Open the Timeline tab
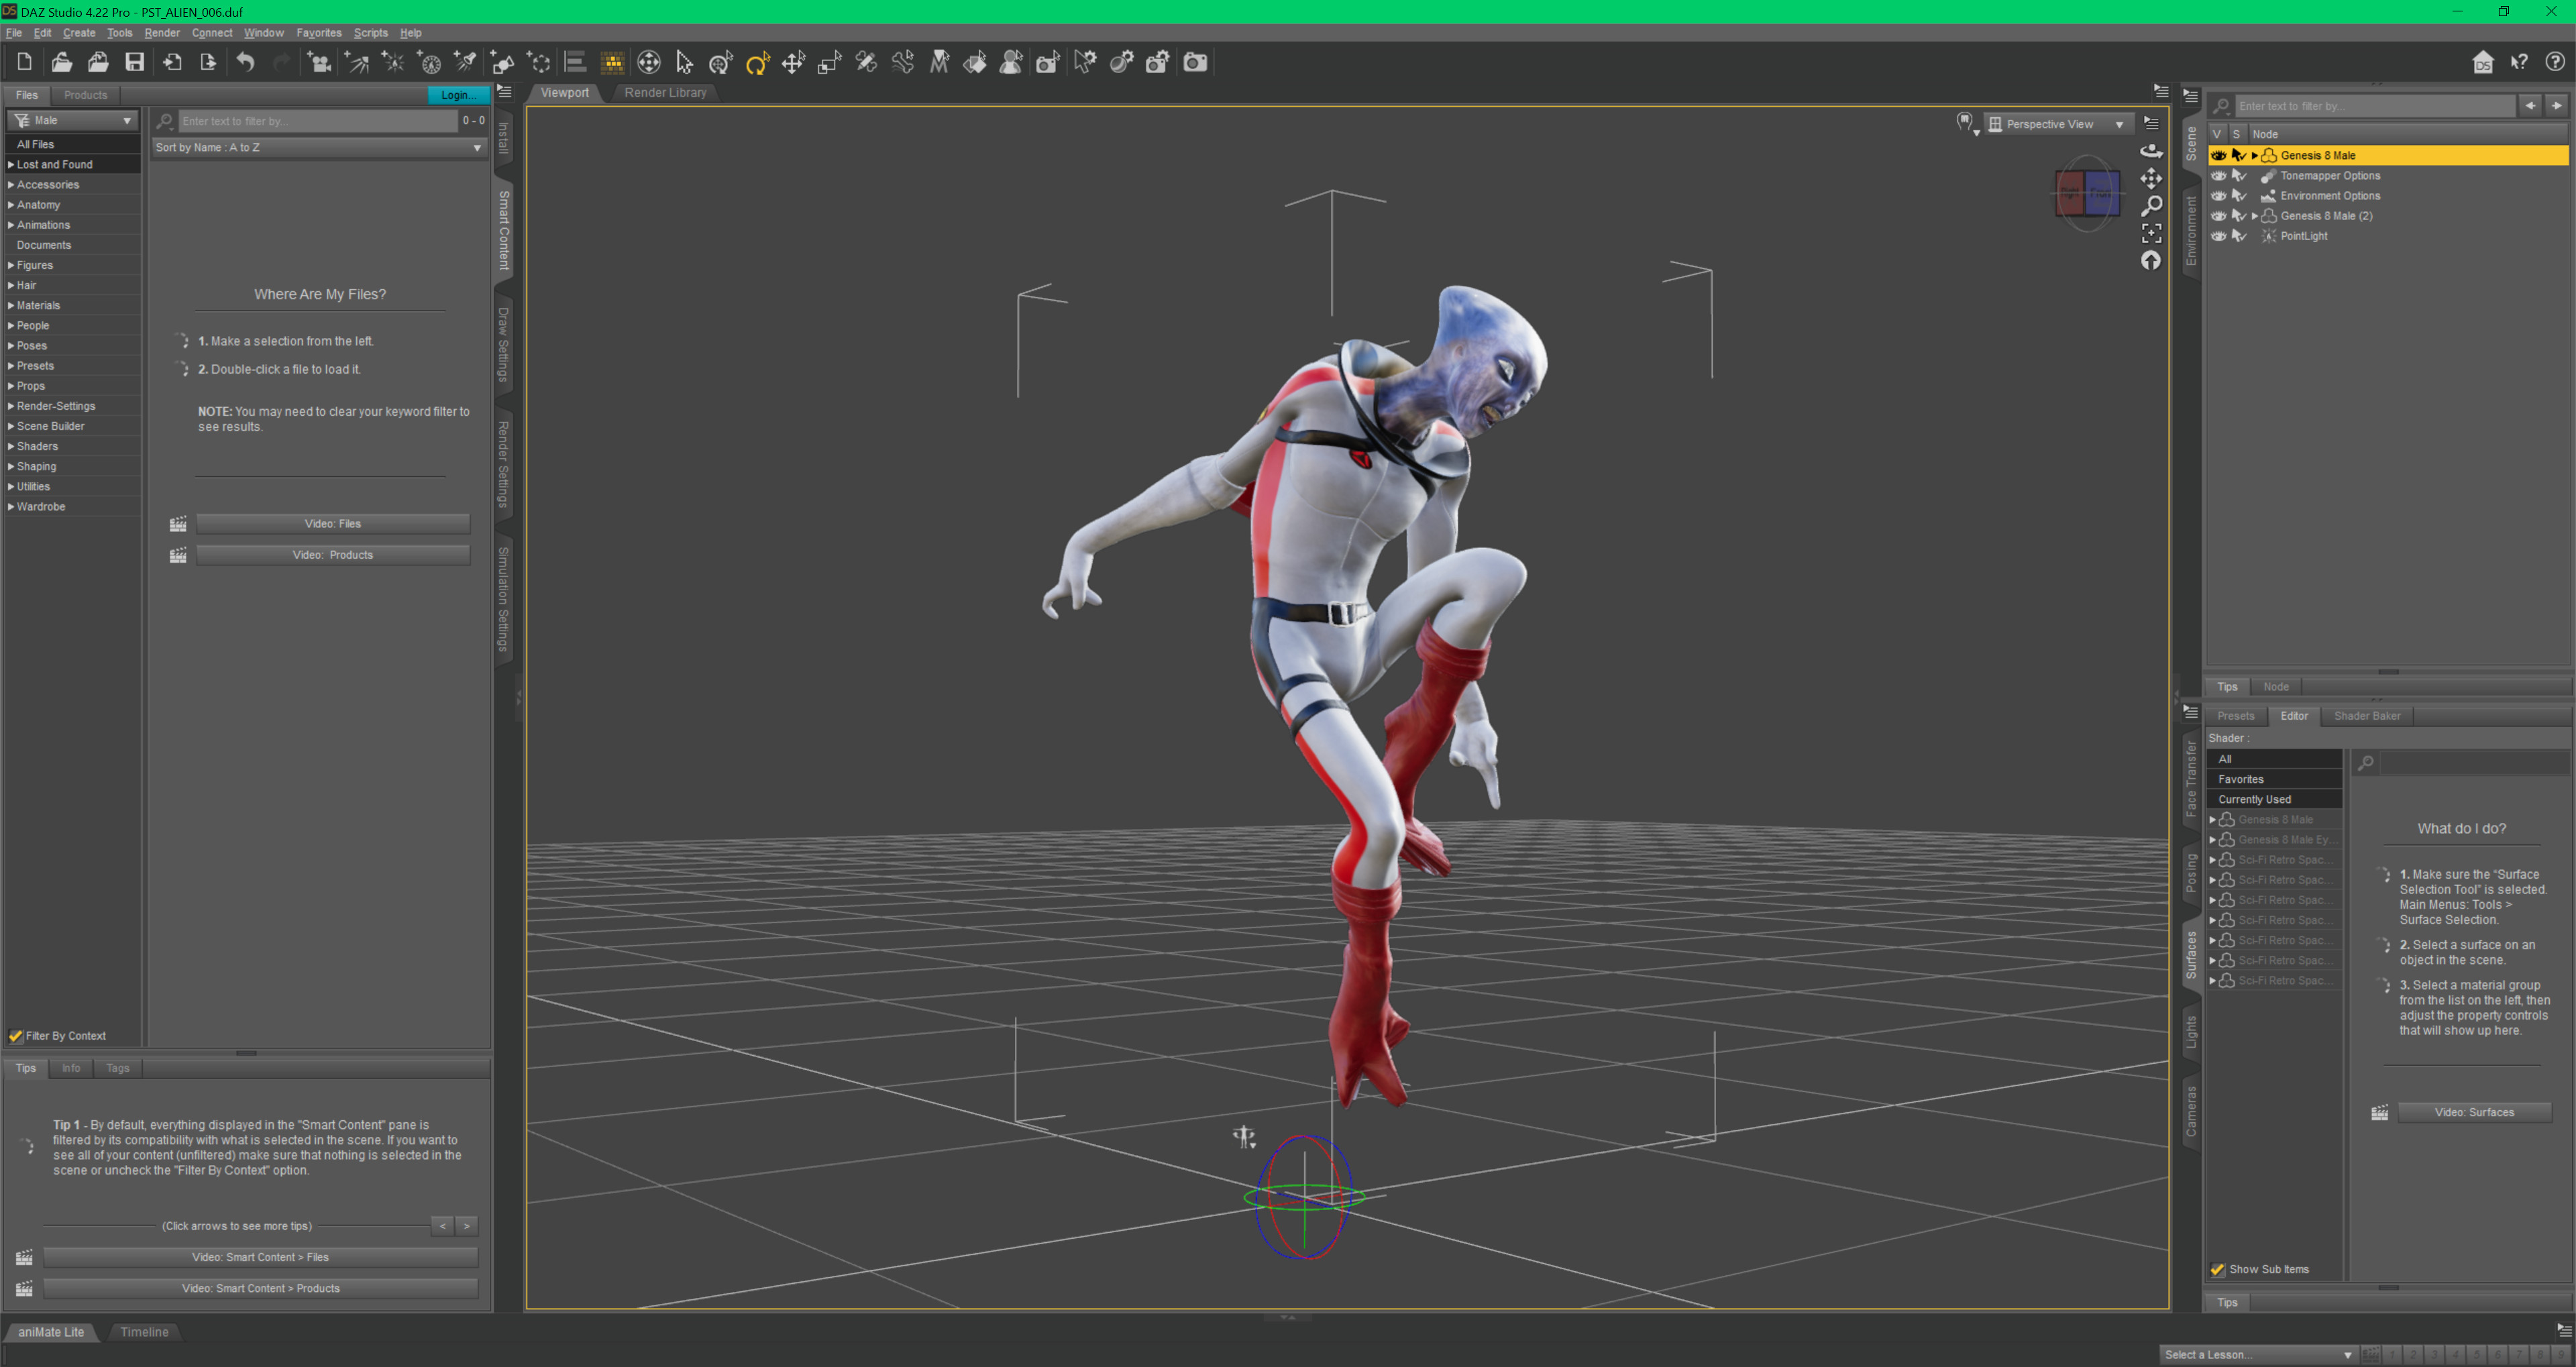This screenshot has width=2576, height=1367. point(144,1331)
